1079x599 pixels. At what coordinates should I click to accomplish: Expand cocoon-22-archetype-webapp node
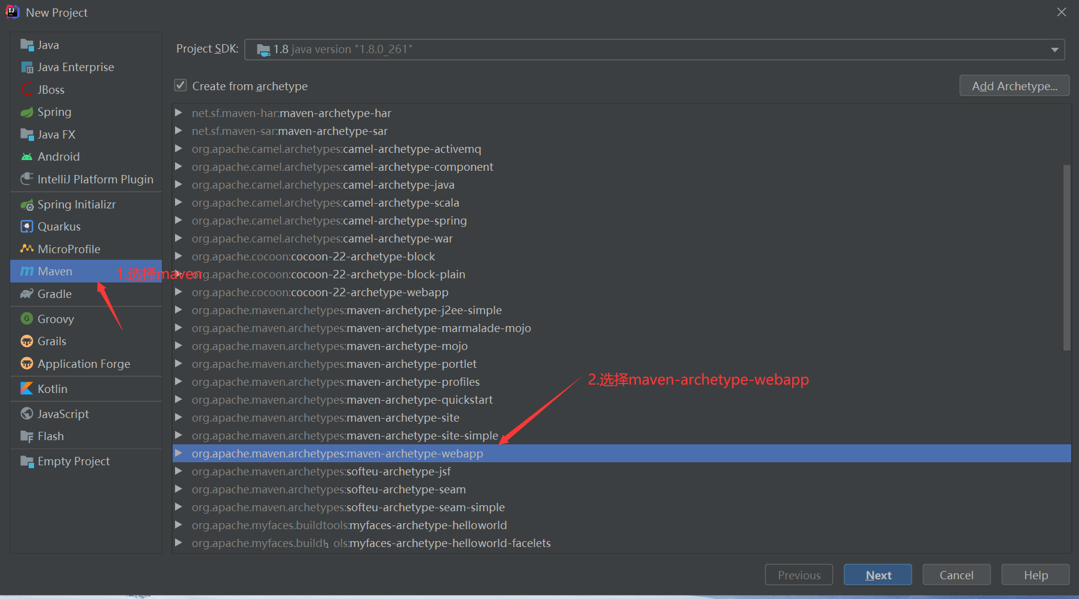(178, 292)
